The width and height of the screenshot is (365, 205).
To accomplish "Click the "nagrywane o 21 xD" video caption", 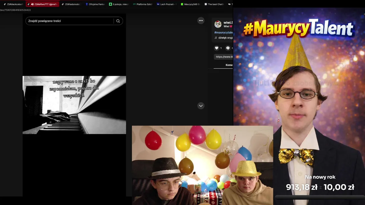I will [74, 88].
